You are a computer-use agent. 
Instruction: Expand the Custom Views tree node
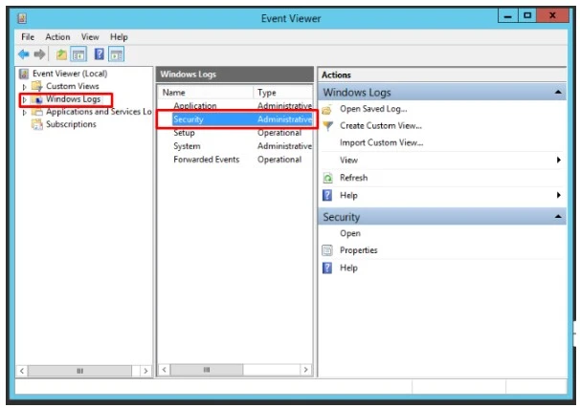(25, 86)
